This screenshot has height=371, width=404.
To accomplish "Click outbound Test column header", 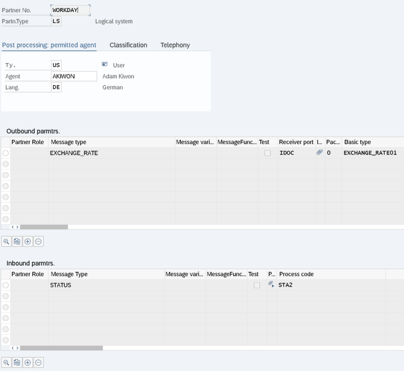I will pyautogui.click(x=268, y=142).
